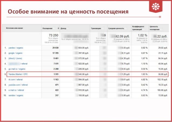Sort by the Транзакции column header
This screenshot has height=122, width=172.
point(96,28)
